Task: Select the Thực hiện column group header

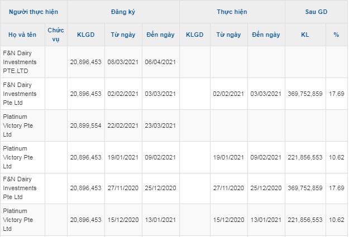Action: click(232, 12)
